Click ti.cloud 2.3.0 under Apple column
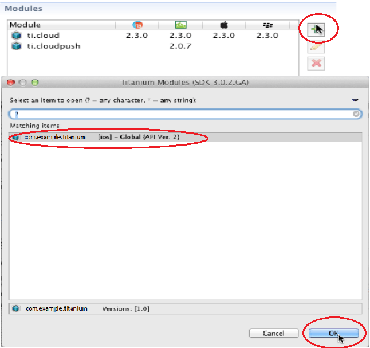This screenshot has height=348, width=370. point(224,36)
